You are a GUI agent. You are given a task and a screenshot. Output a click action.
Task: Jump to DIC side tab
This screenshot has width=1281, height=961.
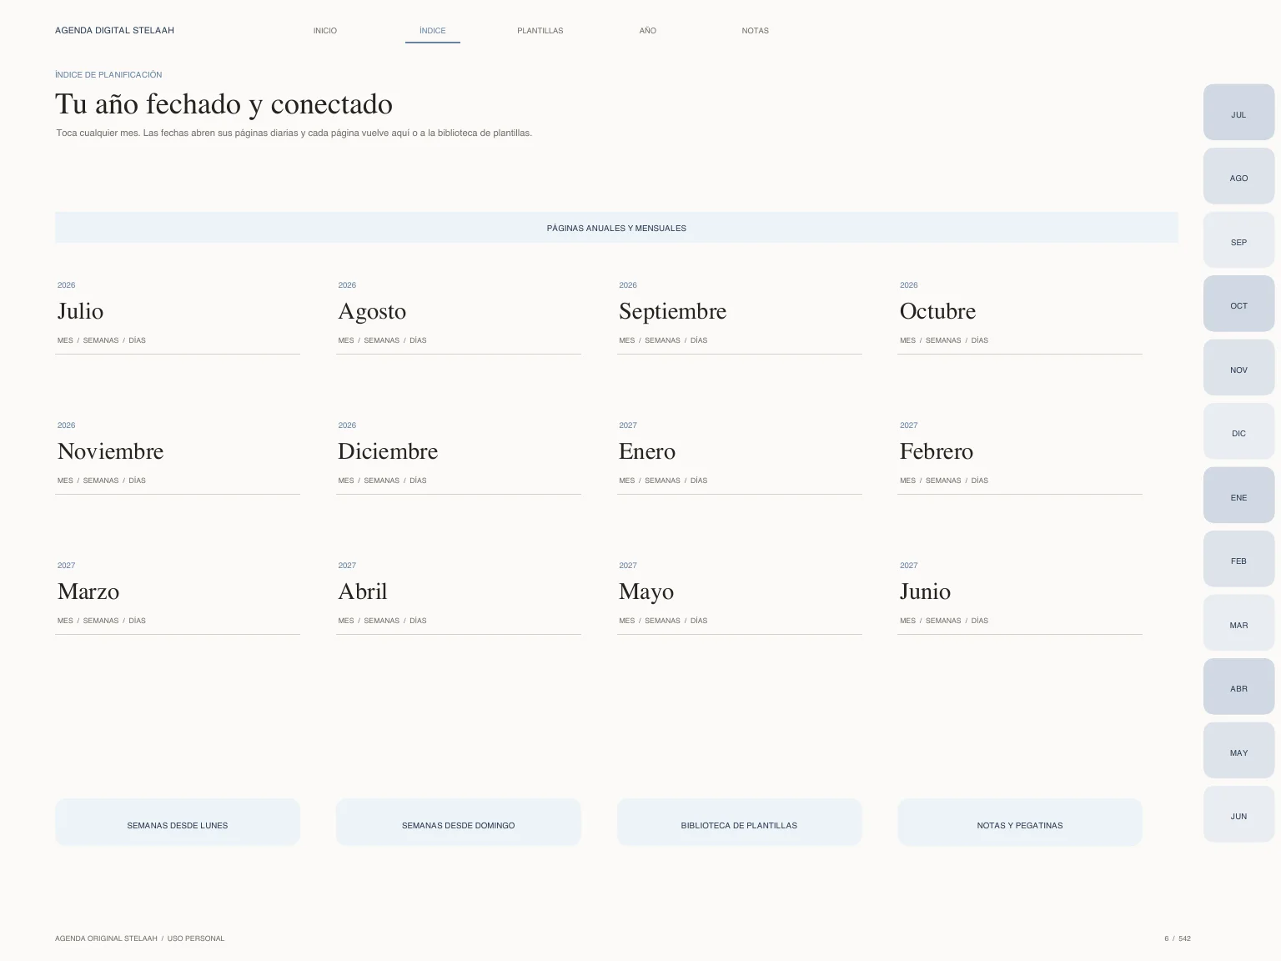coord(1238,431)
